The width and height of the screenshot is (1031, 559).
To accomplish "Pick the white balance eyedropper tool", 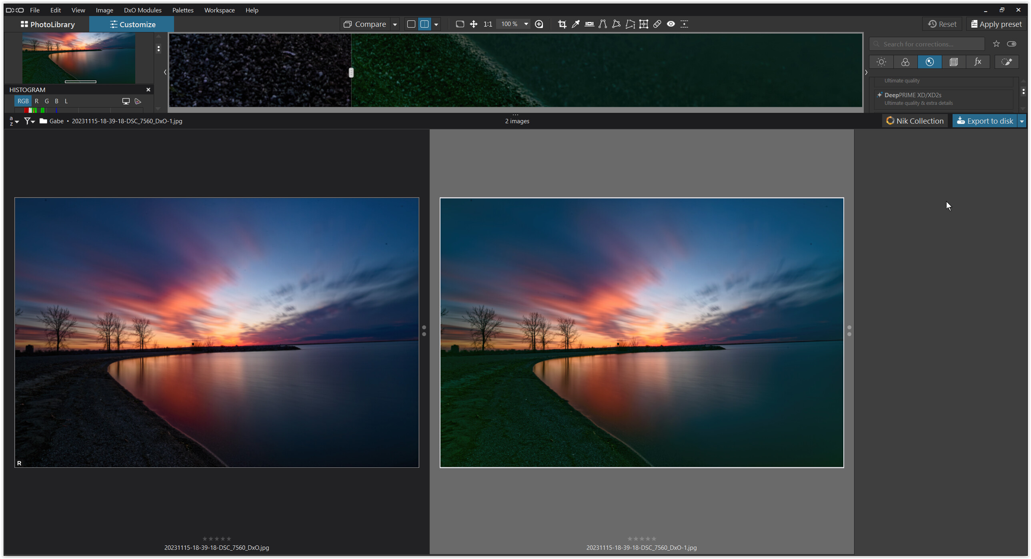I will (x=576, y=24).
